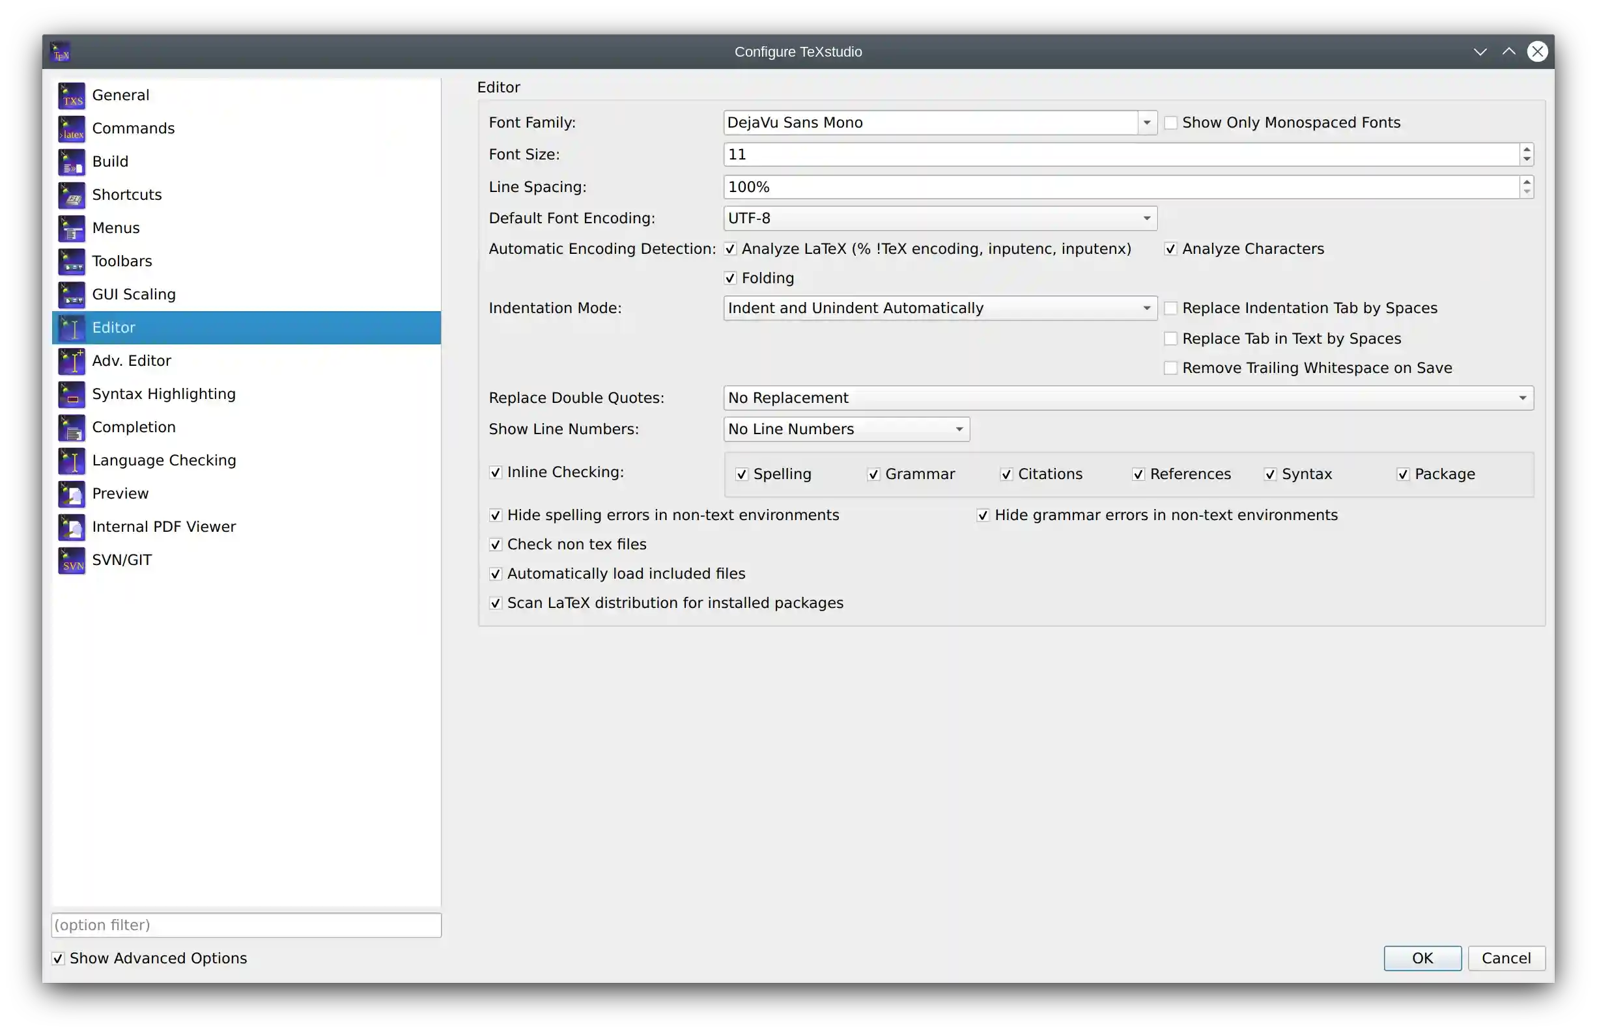The height and width of the screenshot is (1033, 1597).
Task: Click the OK button
Action: (1422, 959)
